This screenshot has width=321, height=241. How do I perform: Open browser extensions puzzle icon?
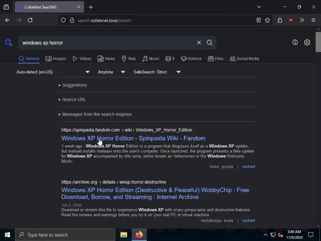click(280, 20)
